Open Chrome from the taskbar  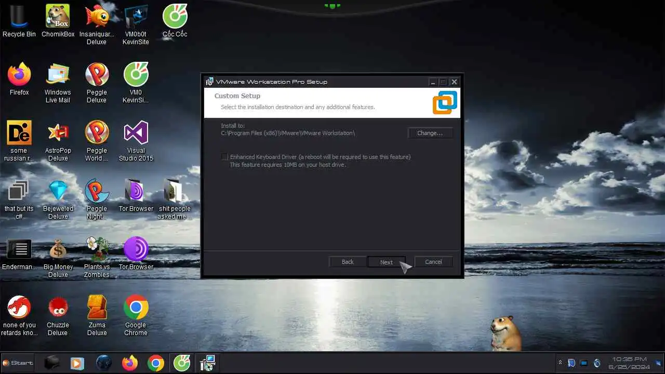(x=155, y=363)
